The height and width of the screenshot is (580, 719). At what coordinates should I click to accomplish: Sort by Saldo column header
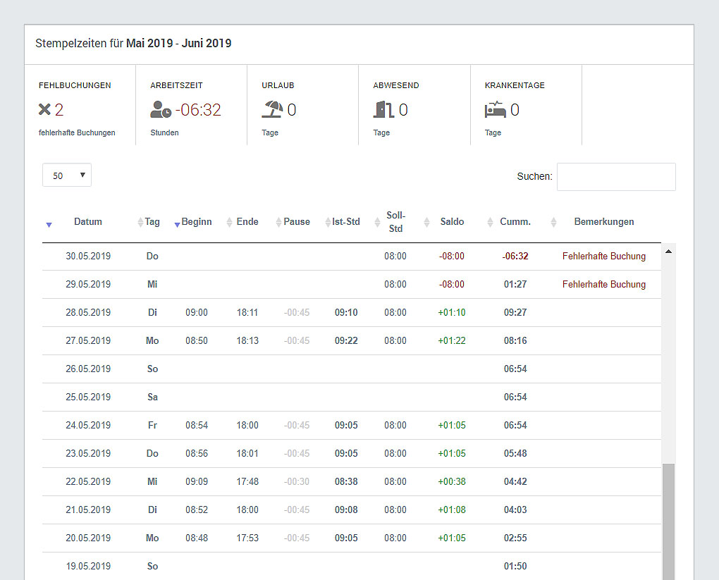452,222
